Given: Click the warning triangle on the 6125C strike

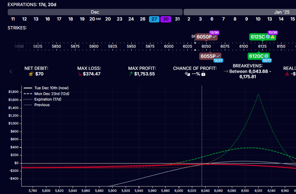Looking at the screenshot, I should [x=273, y=37].
